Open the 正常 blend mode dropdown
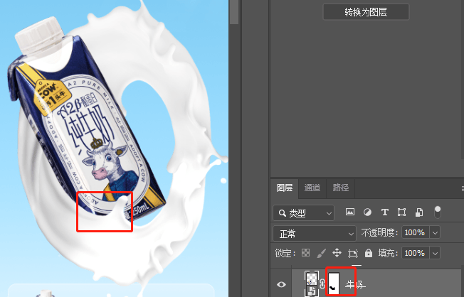 315,234
